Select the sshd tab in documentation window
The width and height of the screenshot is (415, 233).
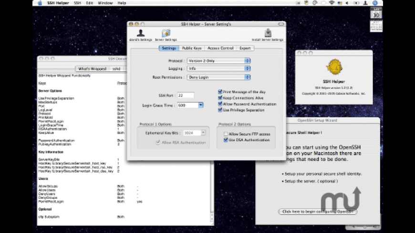pyautogui.click(x=116, y=68)
